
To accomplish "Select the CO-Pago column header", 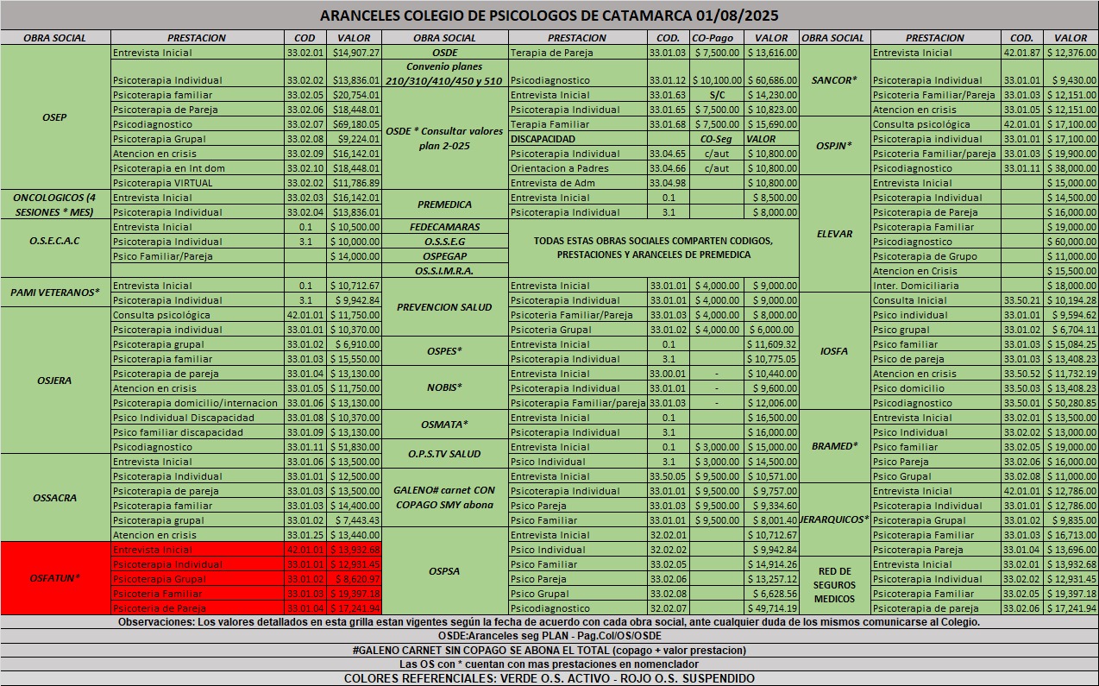I will point(713,38).
